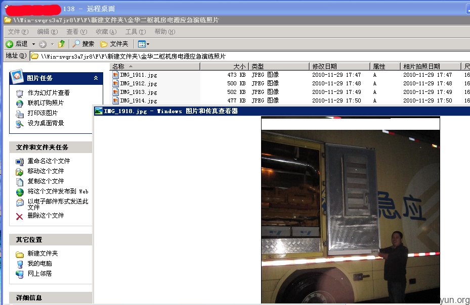Click the slideshow icon beside 作为幻灯片查看

20,94
